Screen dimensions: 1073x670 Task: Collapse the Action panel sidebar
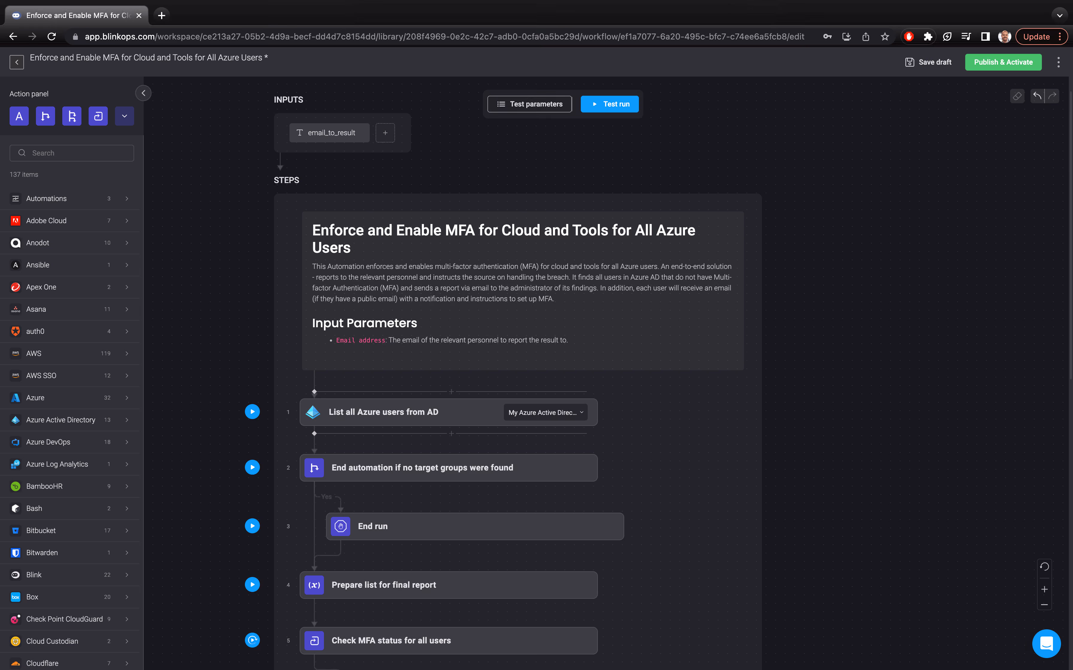point(143,93)
